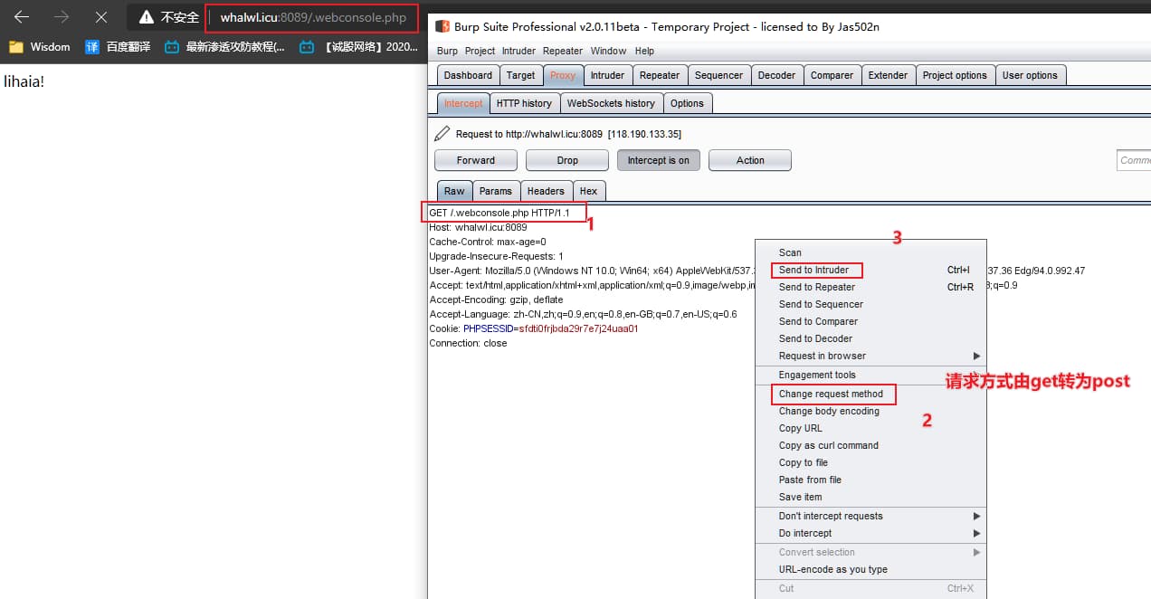Open 最新渗透攻防教程 bookmark
The width and height of the screenshot is (1151, 599).
pos(224,46)
